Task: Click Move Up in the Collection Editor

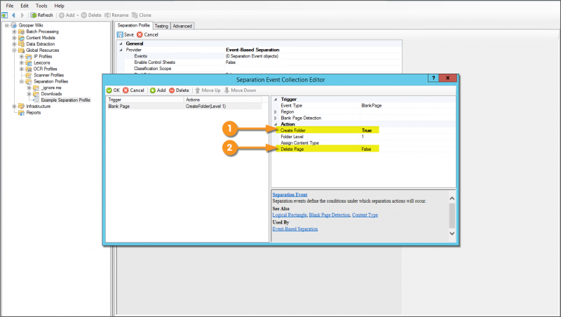Action: click(208, 90)
